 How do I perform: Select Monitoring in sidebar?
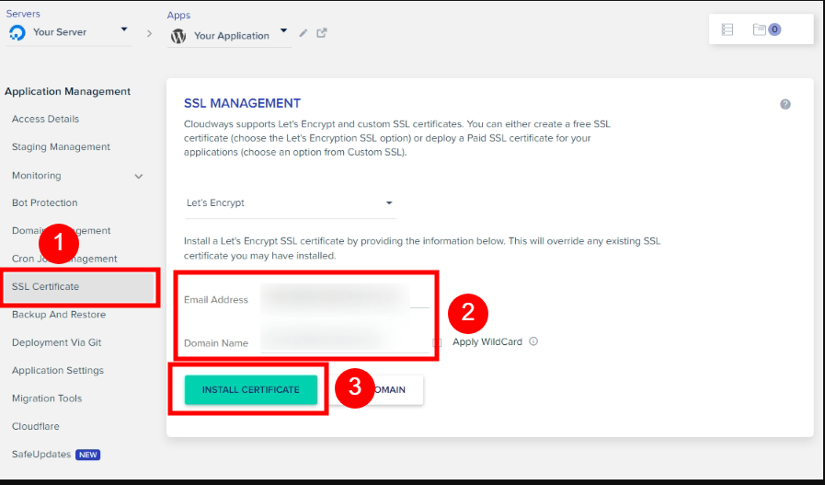pyautogui.click(x=36, y=176)
